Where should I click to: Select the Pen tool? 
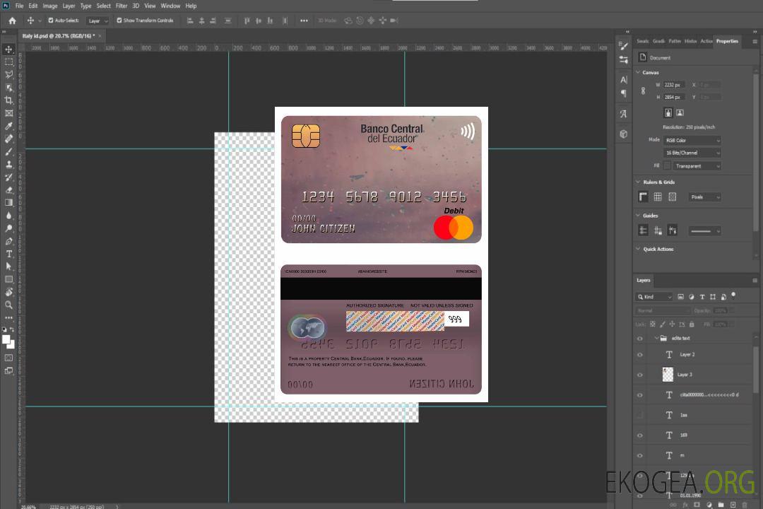coord(8,241)
